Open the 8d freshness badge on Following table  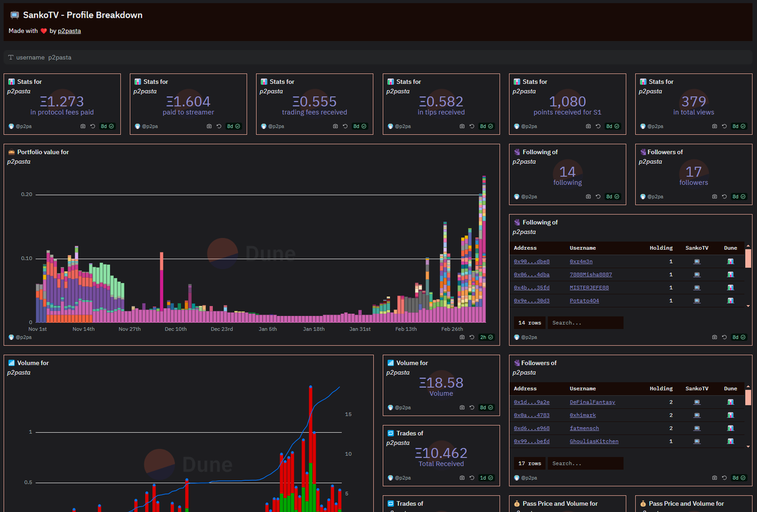click(739, 337)
